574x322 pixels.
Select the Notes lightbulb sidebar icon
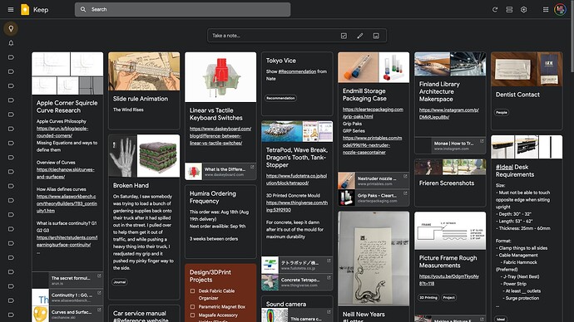click(11, 28)
